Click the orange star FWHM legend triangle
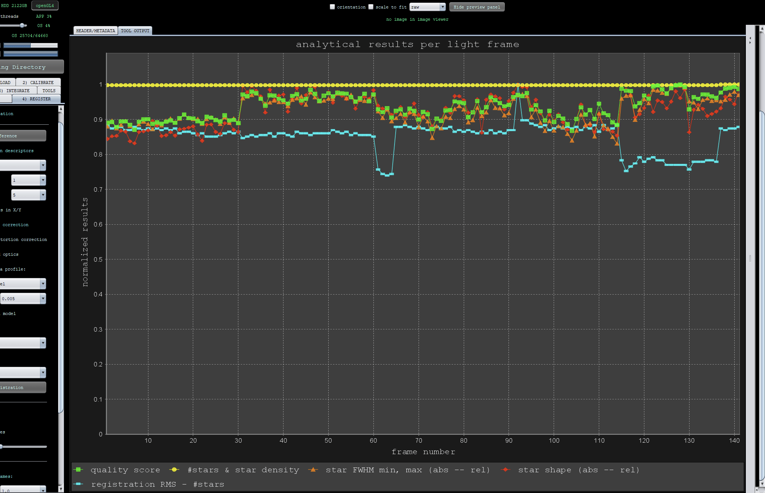Image resolution: width=765 pixels, height=493 pixels. coord(313,470)
